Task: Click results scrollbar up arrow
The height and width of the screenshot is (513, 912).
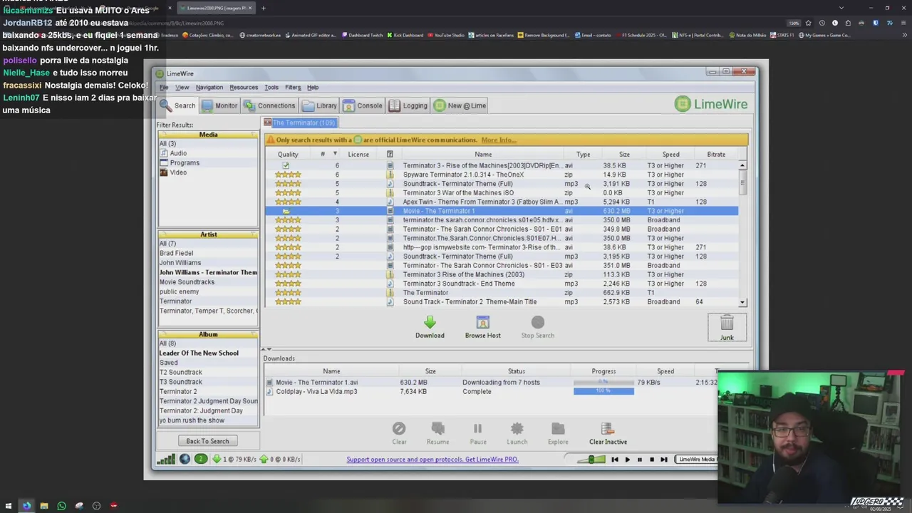Action: tap(742, 165)
